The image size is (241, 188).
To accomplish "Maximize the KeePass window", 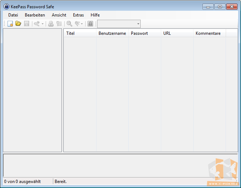I will click(220, 7).
